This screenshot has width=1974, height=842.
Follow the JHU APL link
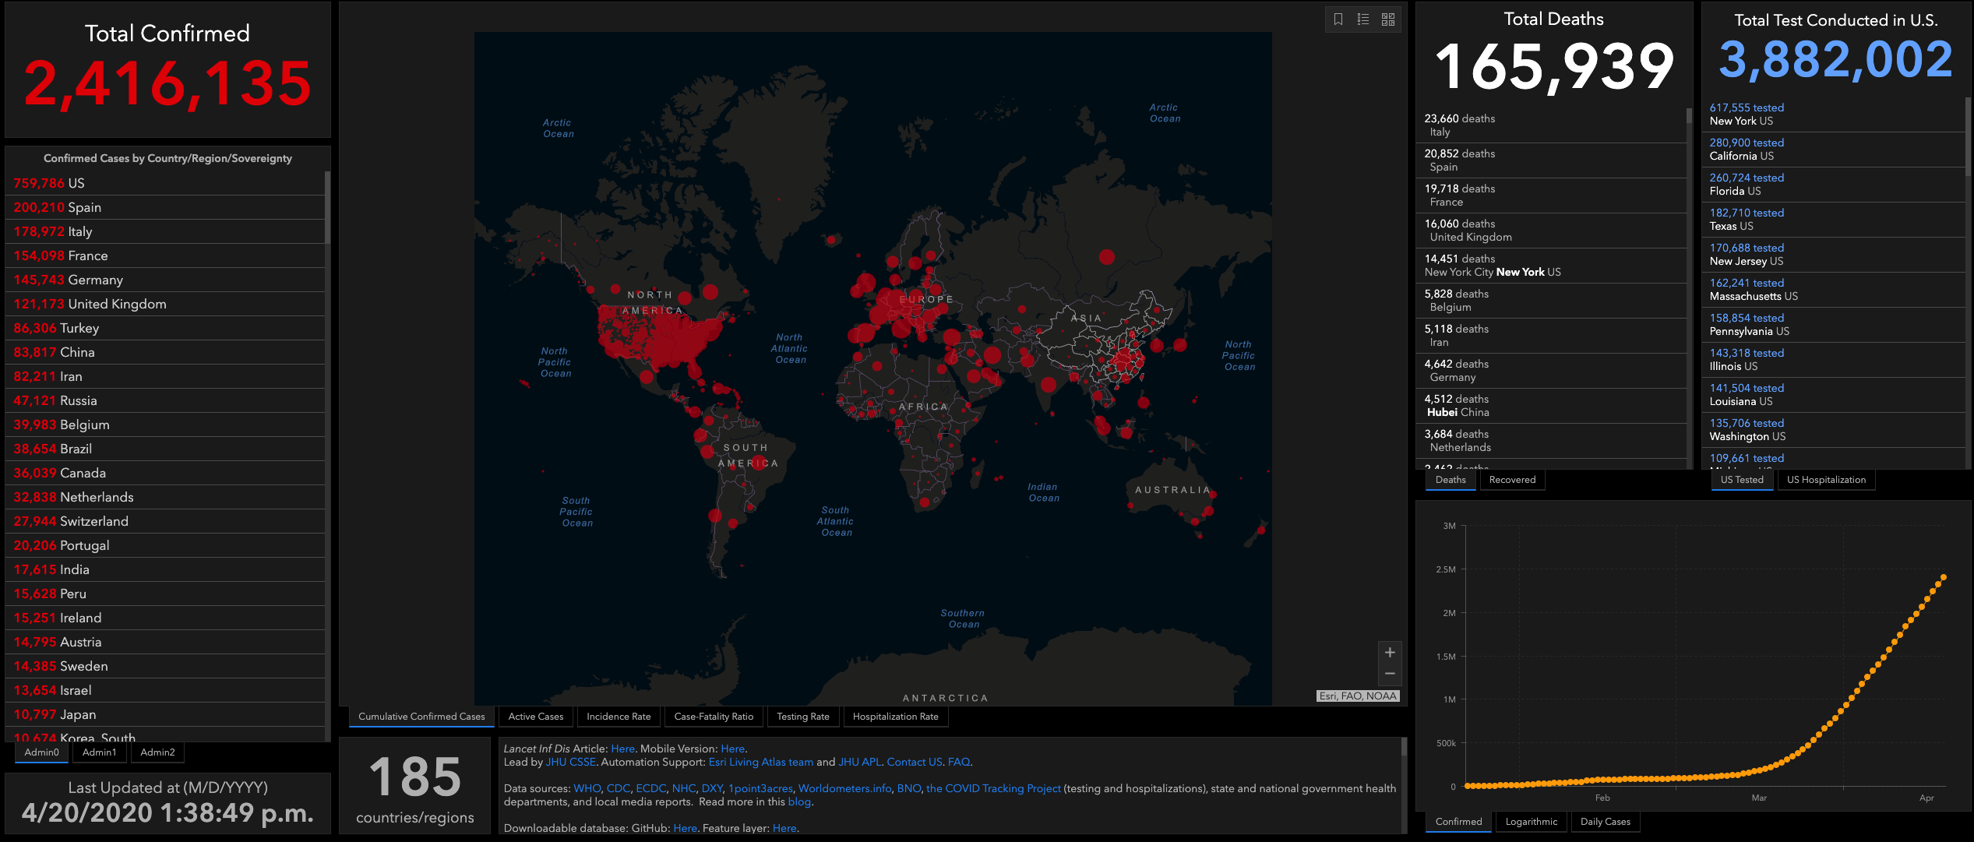[859, 763]
